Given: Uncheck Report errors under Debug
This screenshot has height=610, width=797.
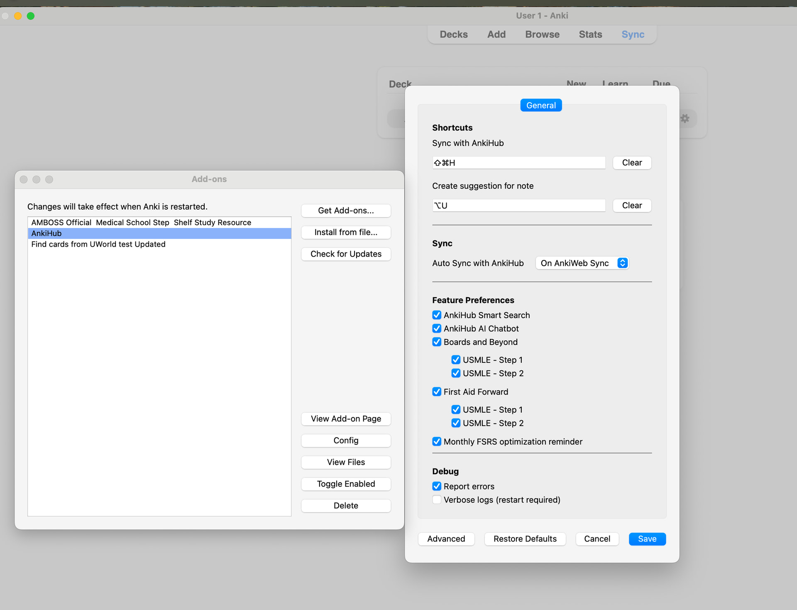Looking at the screenshot, I should coord(437,486).
